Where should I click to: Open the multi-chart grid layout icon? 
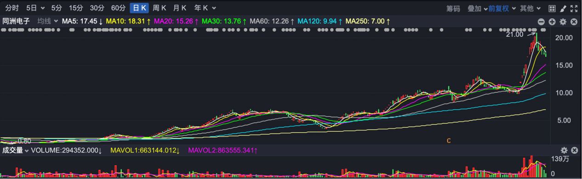[x=552, y=8]
